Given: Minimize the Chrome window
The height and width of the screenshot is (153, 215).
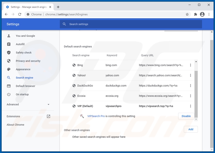Looking at the screenshot, I should pos(190,5).
